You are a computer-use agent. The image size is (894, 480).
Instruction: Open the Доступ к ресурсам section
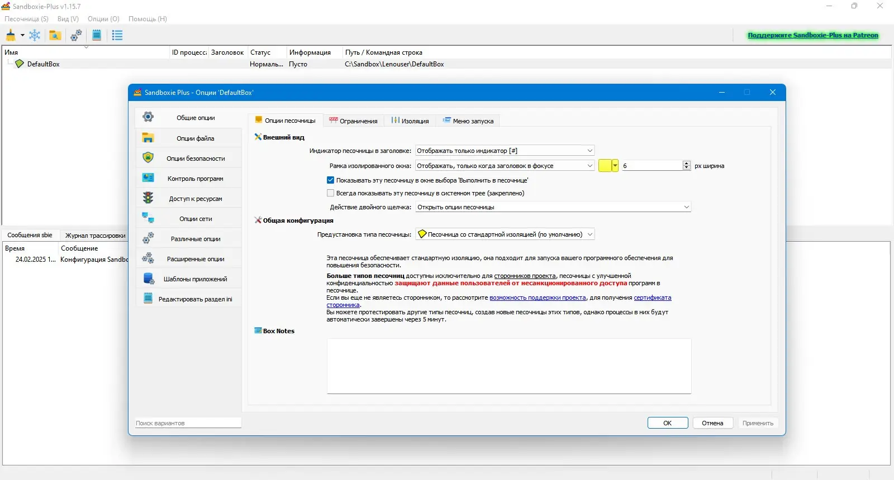tap(188, 198)
